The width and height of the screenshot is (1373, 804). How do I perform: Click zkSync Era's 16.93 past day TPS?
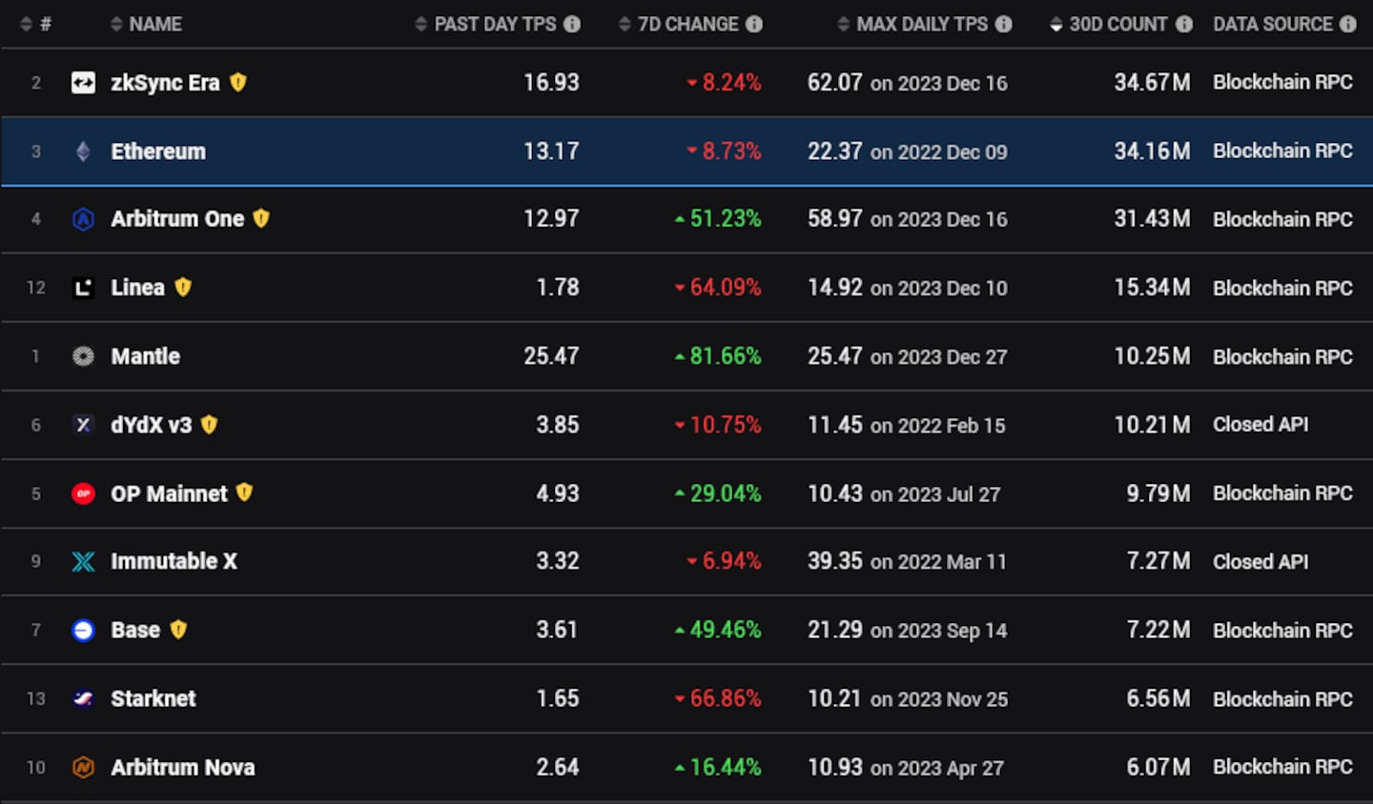pyautogui.click(x=551, y=83)
